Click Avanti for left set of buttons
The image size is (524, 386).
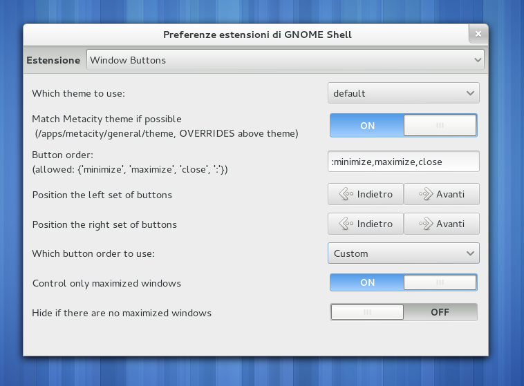click(442, 194)
